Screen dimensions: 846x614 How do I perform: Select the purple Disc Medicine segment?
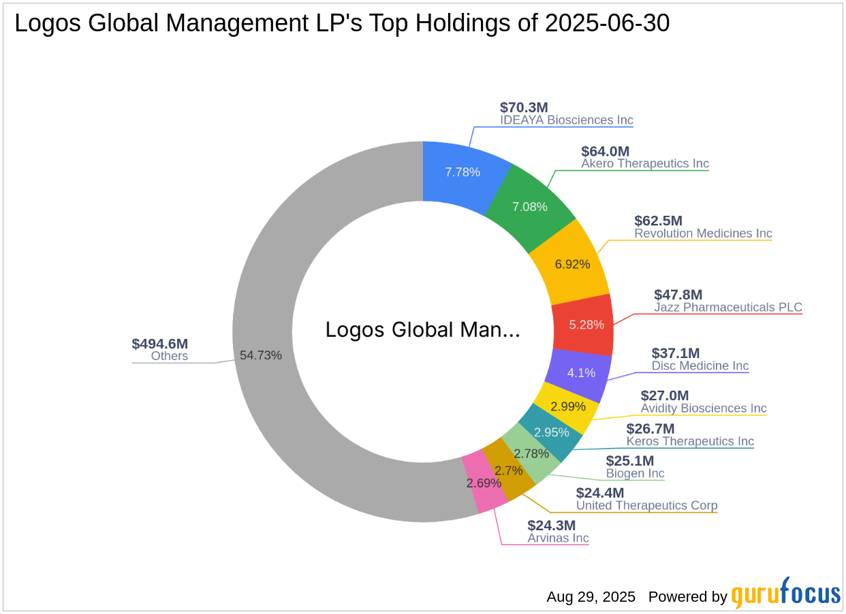[x=580, y=373]
